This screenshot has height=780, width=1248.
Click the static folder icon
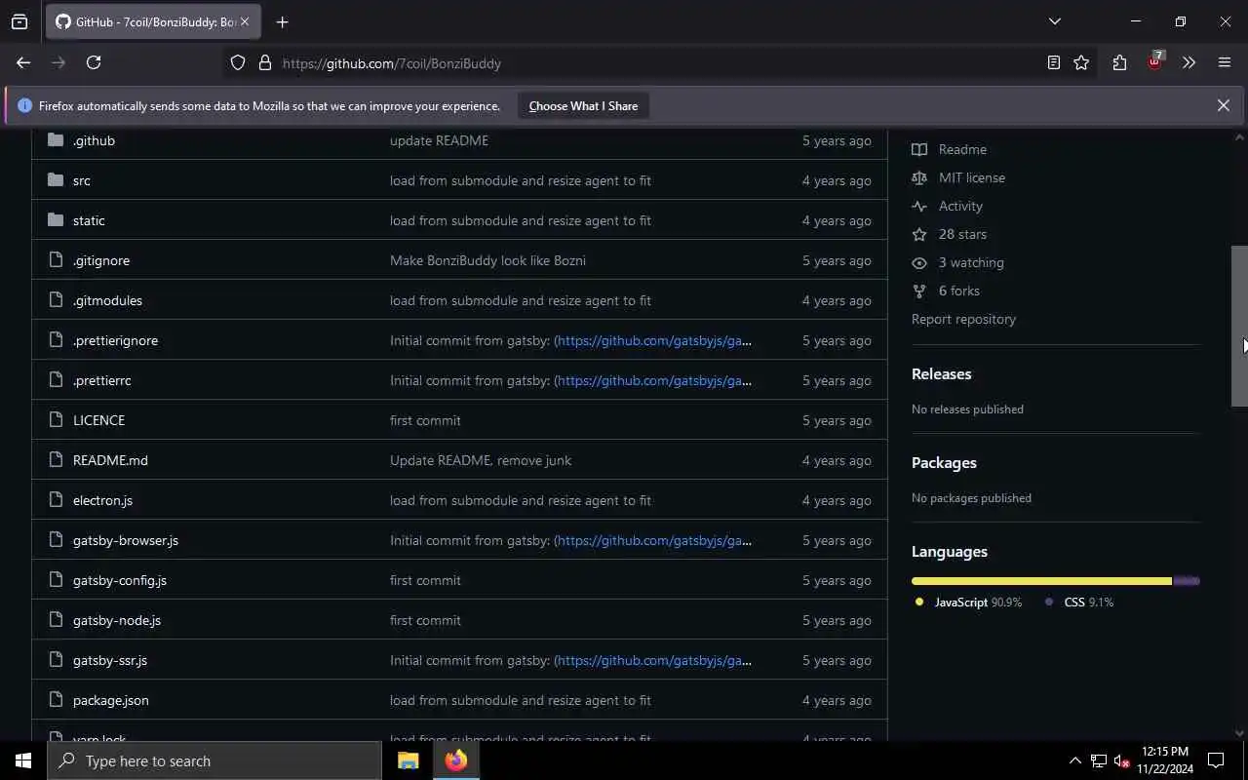(56, 220)
